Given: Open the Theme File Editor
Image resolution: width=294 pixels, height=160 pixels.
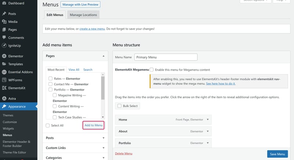Looking at the screenshot, I should 14,152.
